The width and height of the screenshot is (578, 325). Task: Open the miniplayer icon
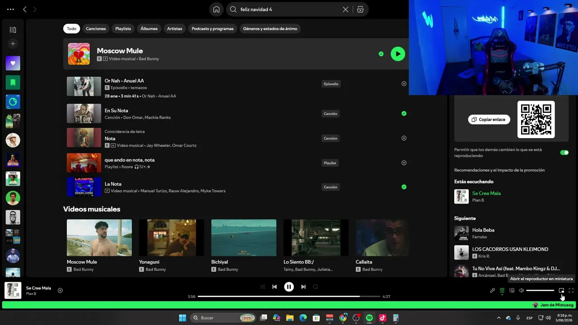point(561,291)
